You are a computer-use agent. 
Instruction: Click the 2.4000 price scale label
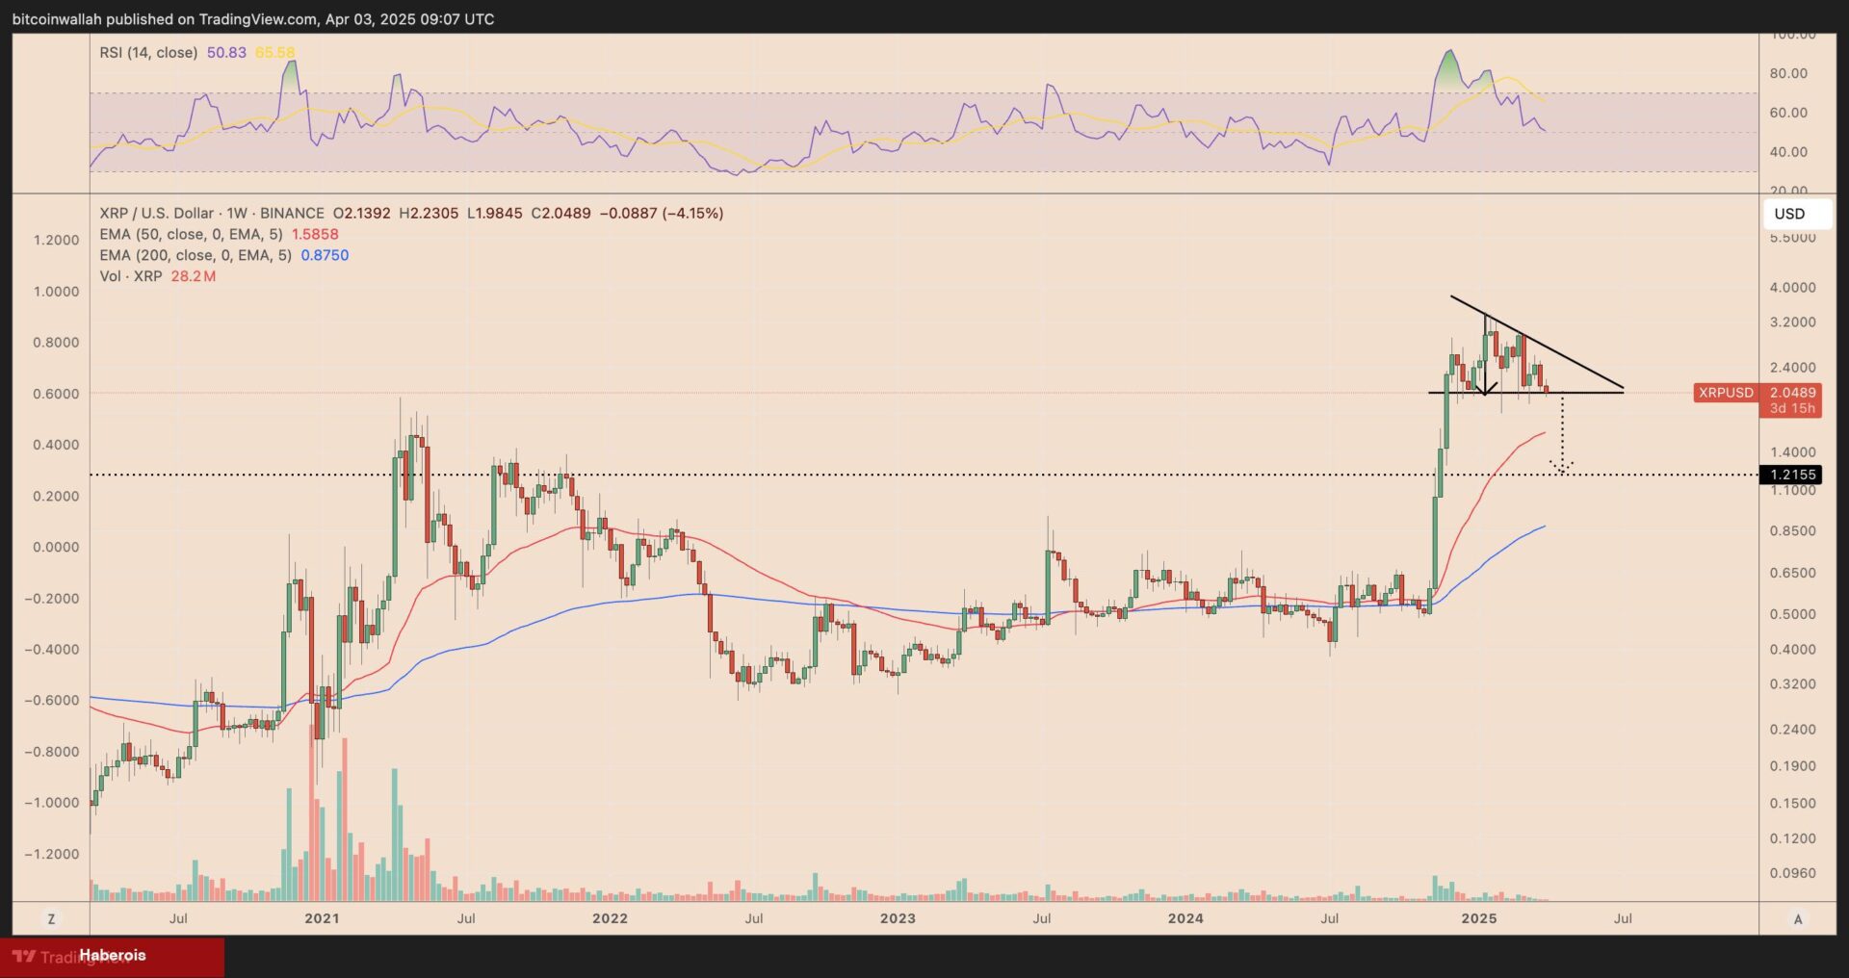1793,368
